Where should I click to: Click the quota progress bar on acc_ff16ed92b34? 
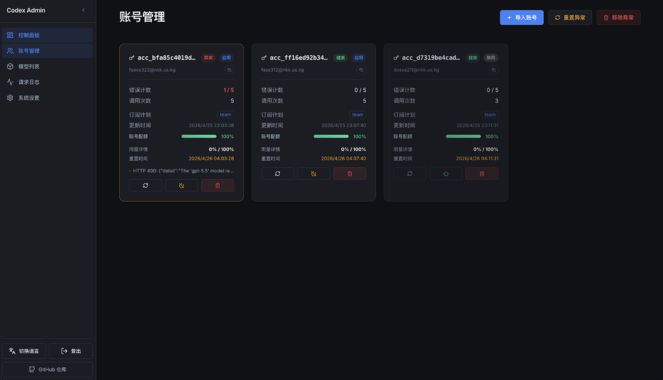pyautogui.click(x=331, y=136)
